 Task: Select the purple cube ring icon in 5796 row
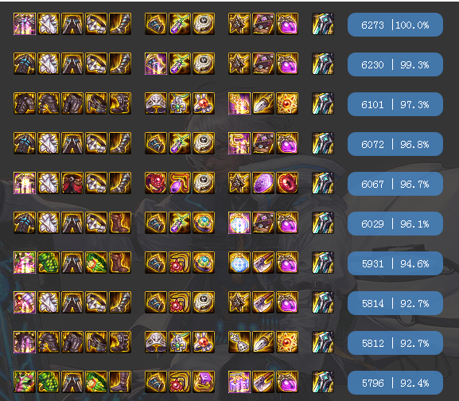pyautogui.click(x=204, y=382)
